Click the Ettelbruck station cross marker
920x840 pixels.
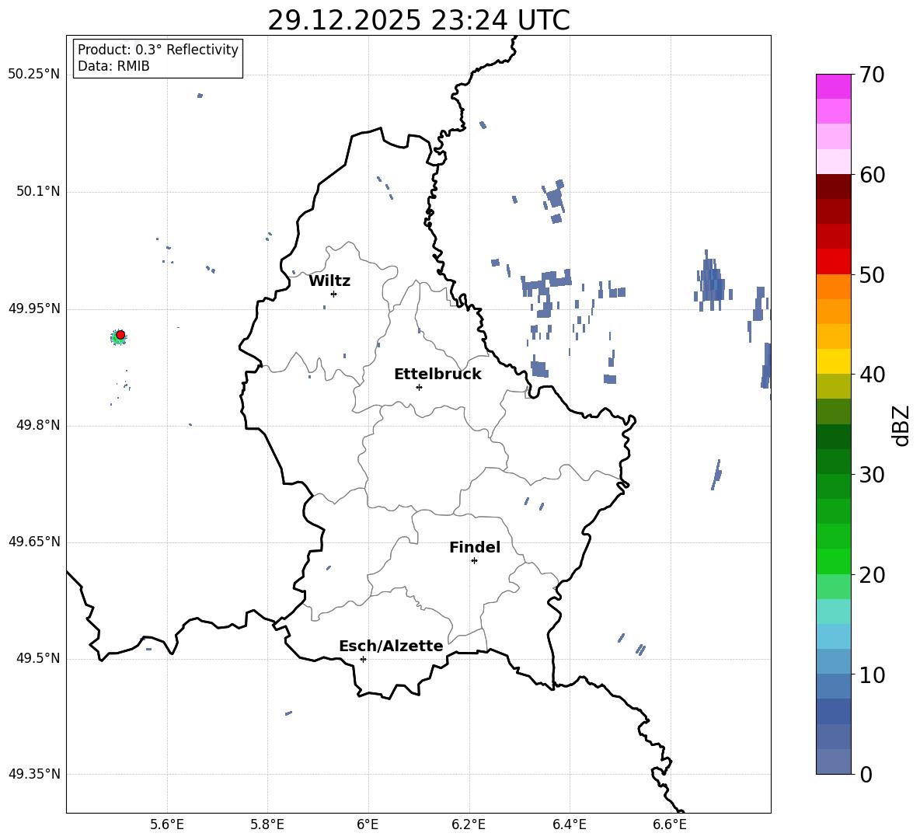click(419, 387)
